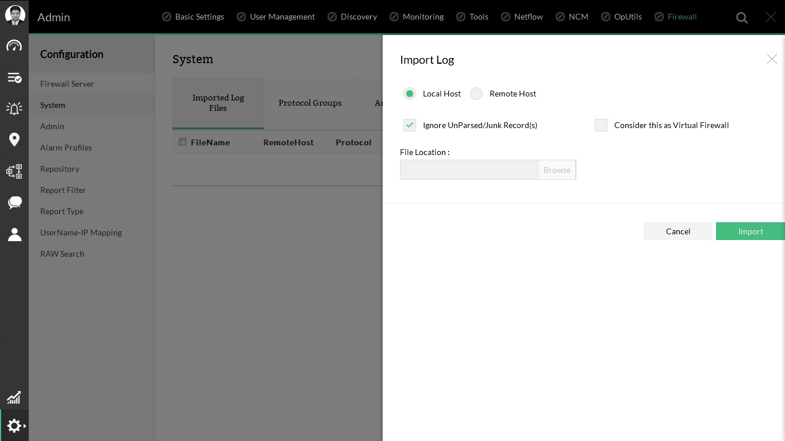Open the user avatar profile picture
Viewport: 785px width, 441px height.
15,15
